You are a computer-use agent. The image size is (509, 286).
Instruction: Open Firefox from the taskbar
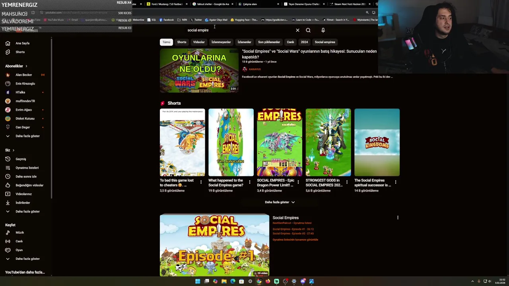[x=268, y=281]
